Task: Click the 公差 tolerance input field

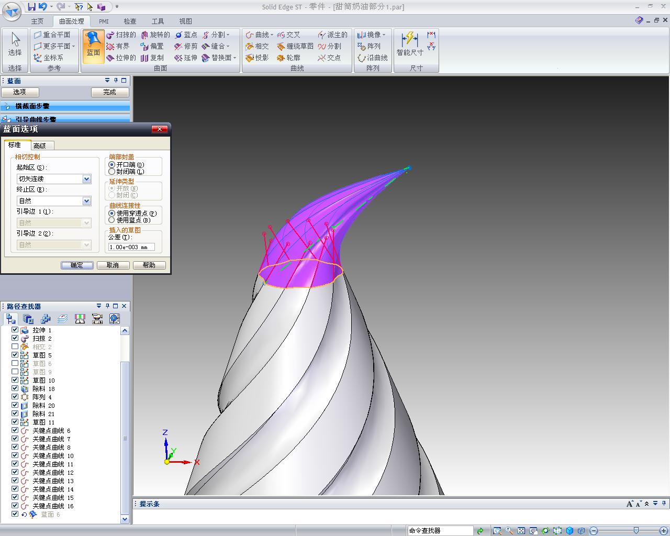Action: click(x=131, y=247)
